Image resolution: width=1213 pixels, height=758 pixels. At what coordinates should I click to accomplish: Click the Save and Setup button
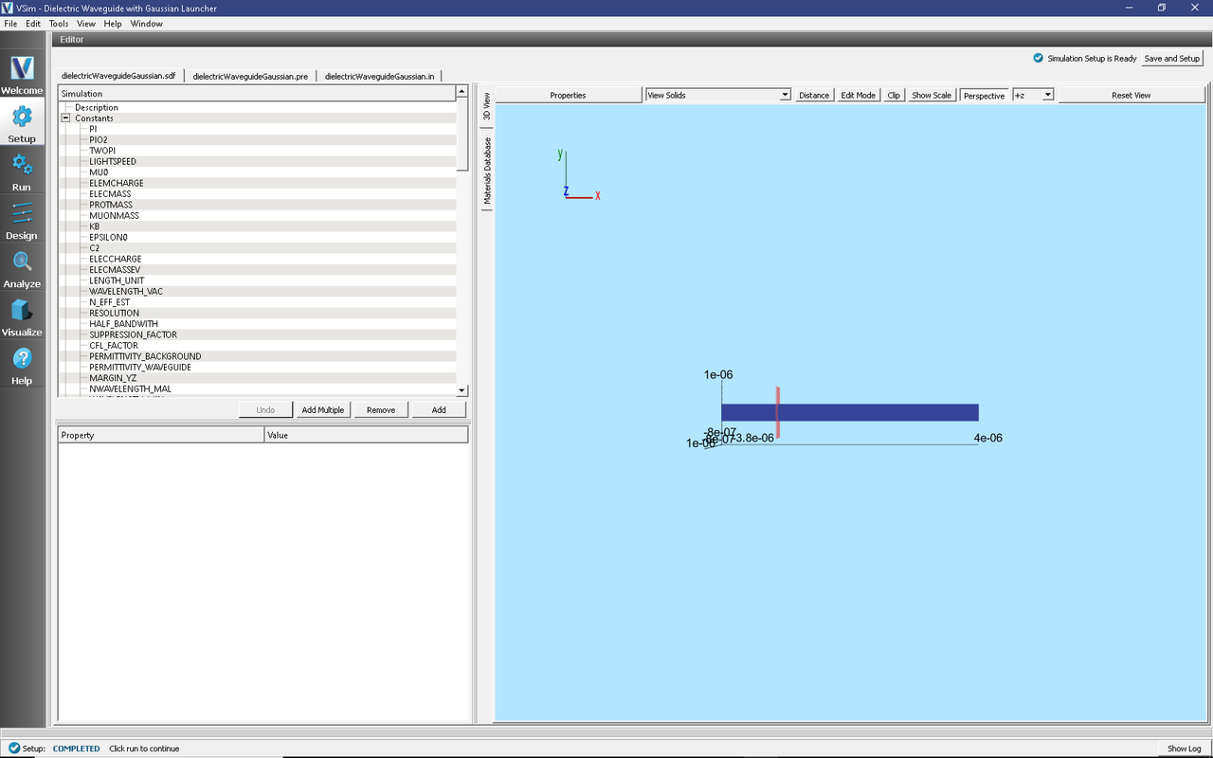[x=1172, y=58]
